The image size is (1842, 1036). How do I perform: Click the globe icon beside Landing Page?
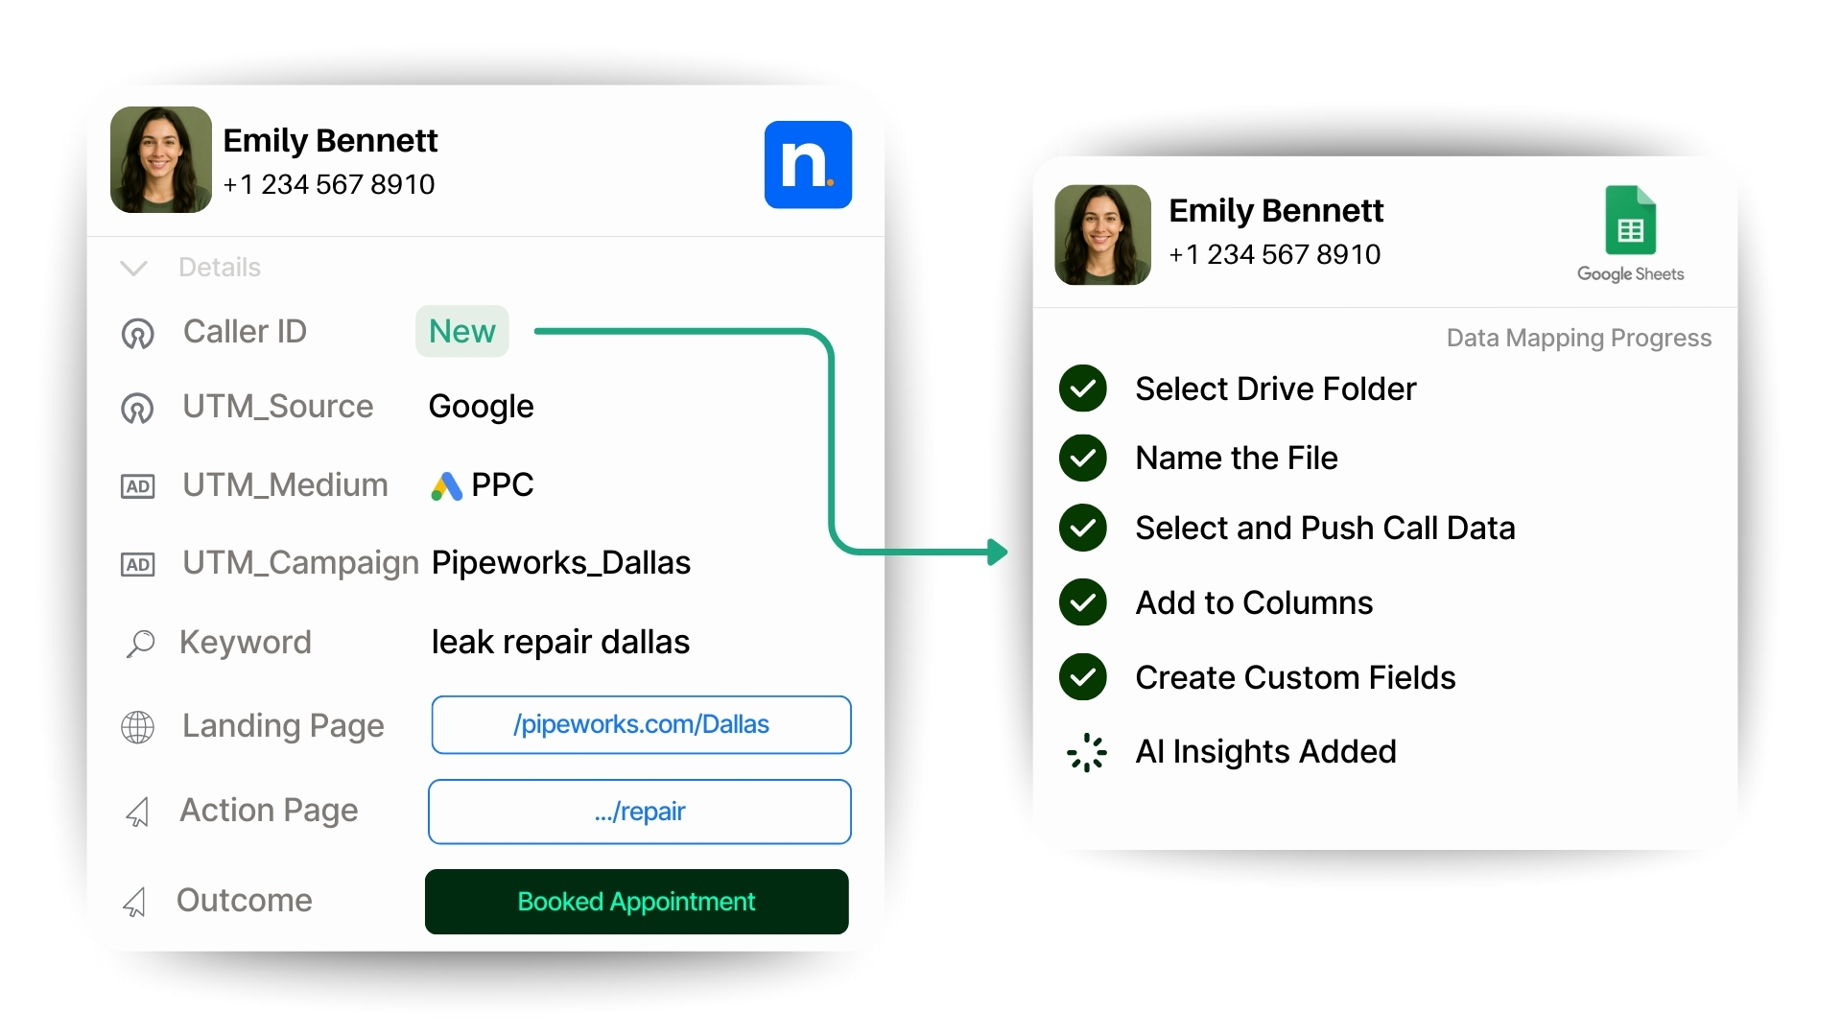137,727
